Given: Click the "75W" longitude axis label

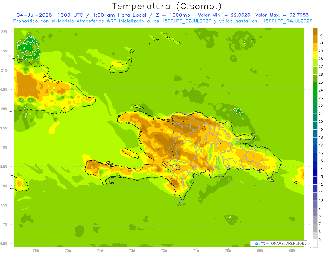Looking at the screenshot, I should (68, 250).
